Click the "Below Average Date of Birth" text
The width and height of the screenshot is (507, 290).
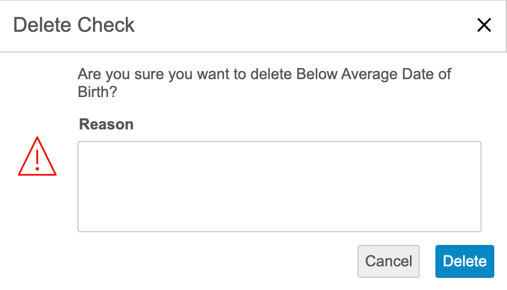pos(373,74)
